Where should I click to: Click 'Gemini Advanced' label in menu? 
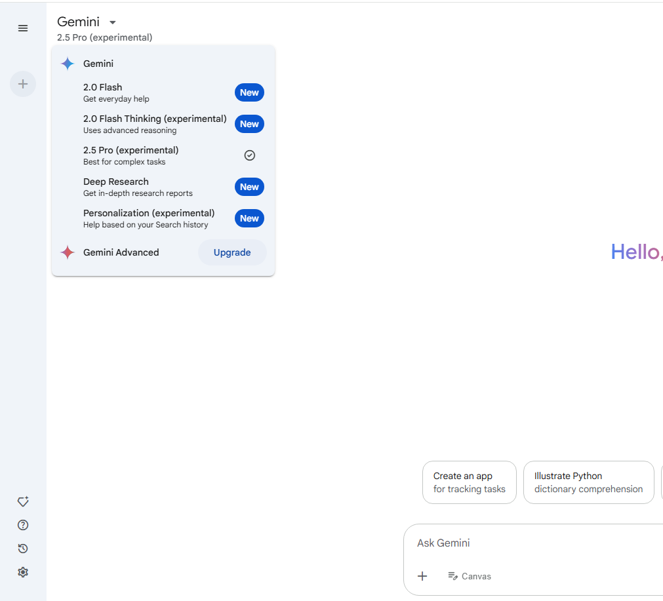click(x=121, y=252)
